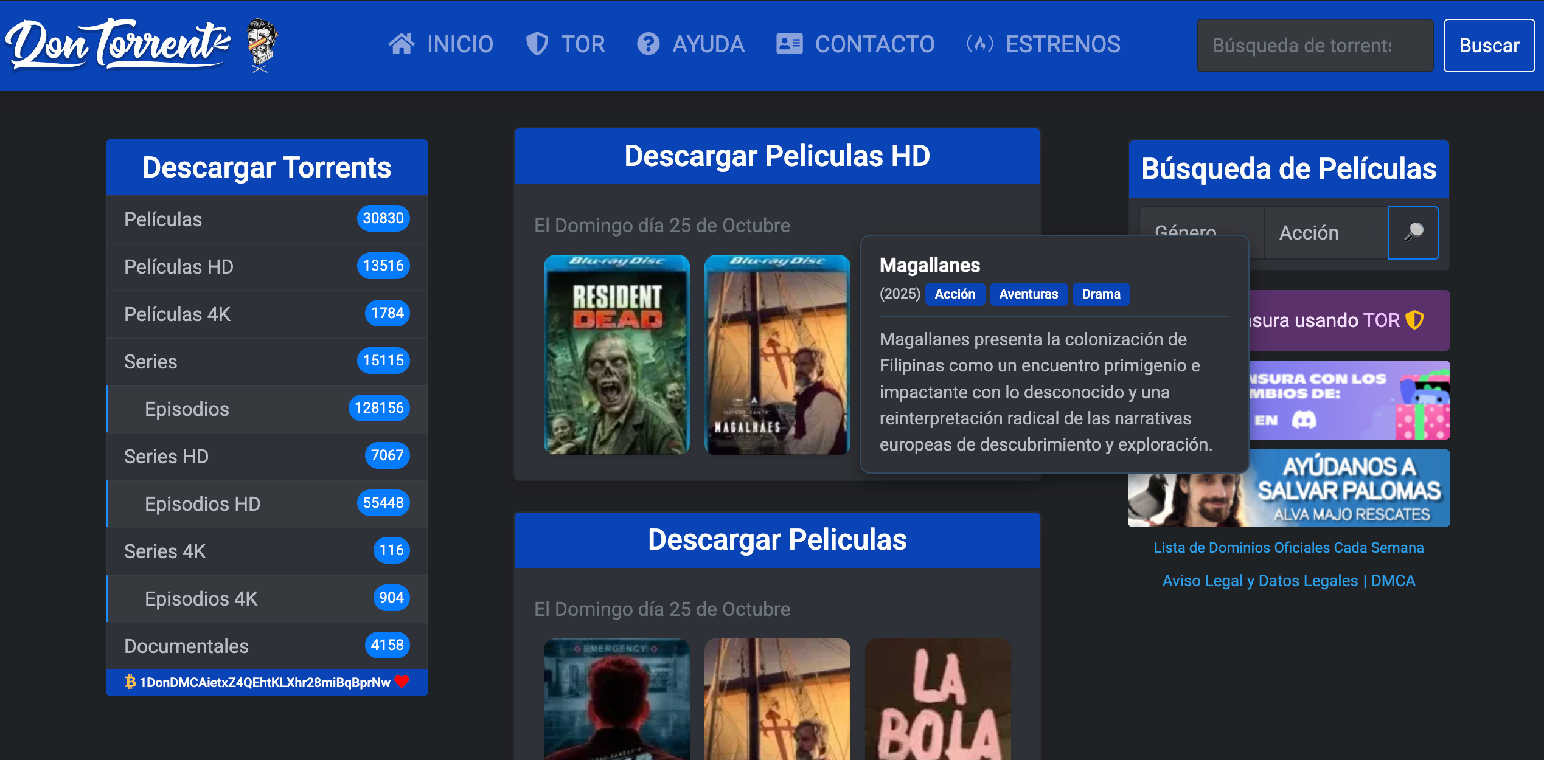
Task: Open the Series category
Action: click(267, 362)
